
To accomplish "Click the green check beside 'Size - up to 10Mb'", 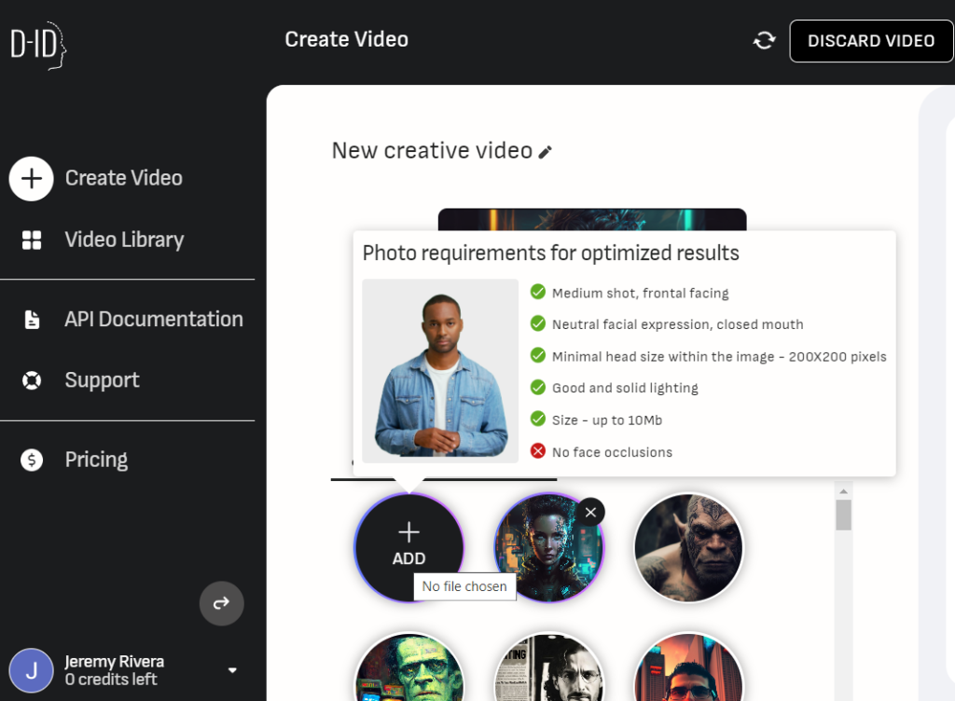I will coord(538,419).
